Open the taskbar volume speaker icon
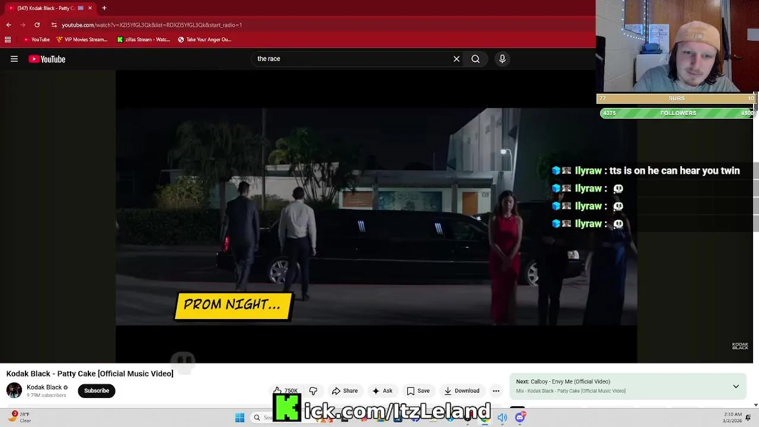Viewport: 759px width, 427px height. click(502, 418)
